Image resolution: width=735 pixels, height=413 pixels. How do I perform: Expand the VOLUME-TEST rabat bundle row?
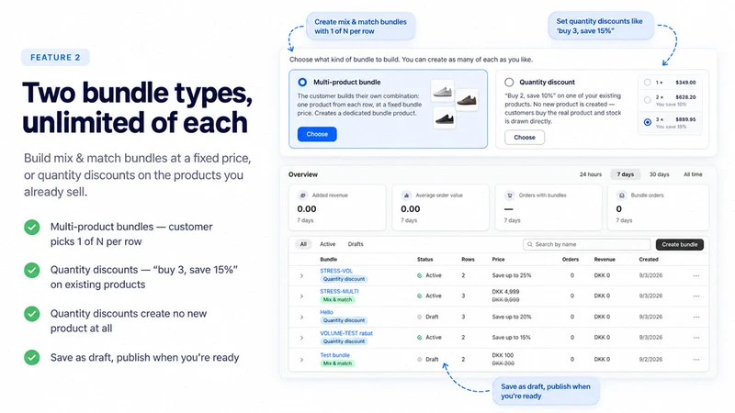302,338
